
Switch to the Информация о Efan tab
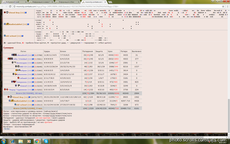[x=67, y=2]
